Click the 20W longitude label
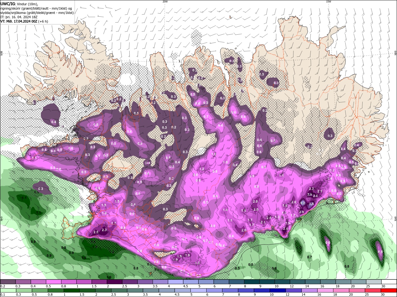Viewport: 397px width, 297px height. 165,2
